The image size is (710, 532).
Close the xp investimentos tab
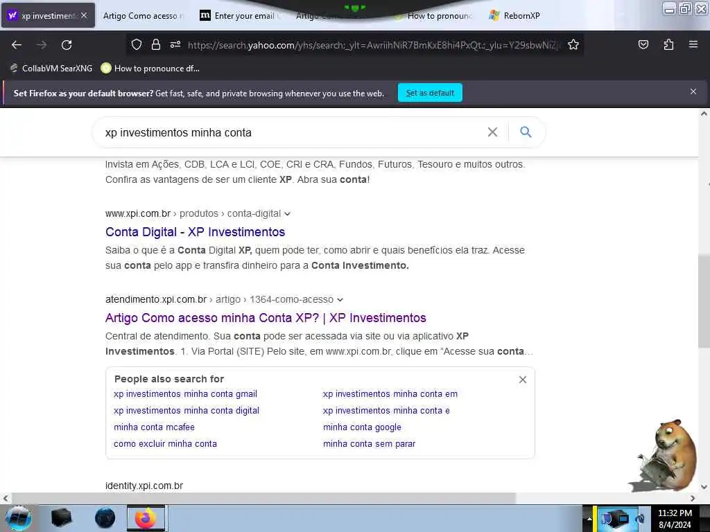(x=84, y=15)
